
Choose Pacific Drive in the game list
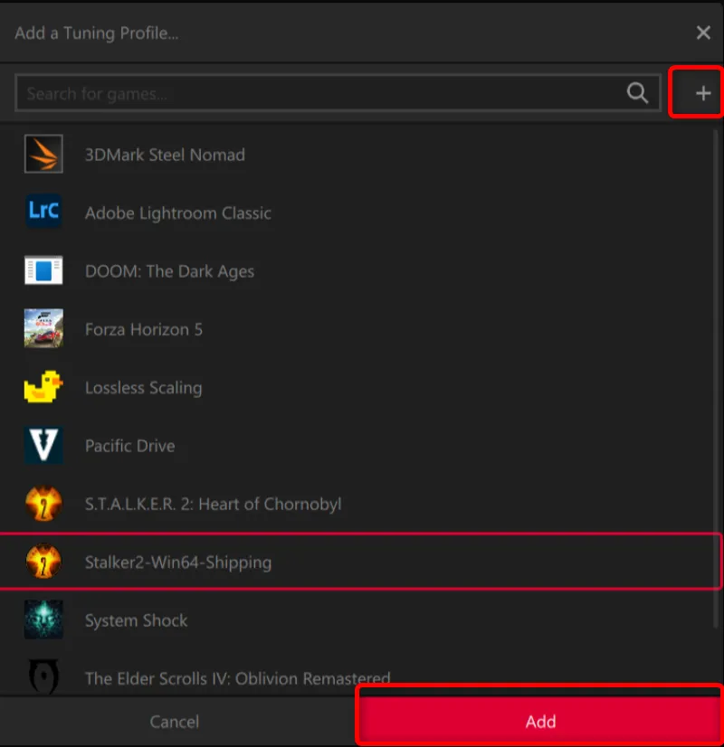pos(357,446)
